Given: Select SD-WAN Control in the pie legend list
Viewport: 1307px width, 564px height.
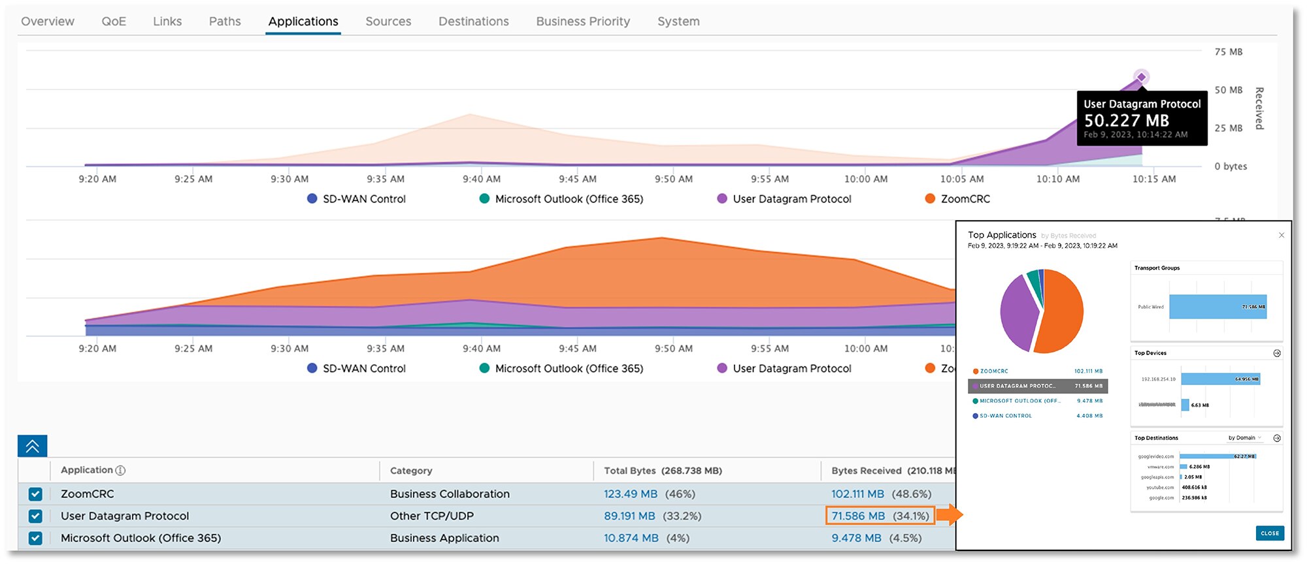Looking at the screenshot, I should [x=1006, y=416].
